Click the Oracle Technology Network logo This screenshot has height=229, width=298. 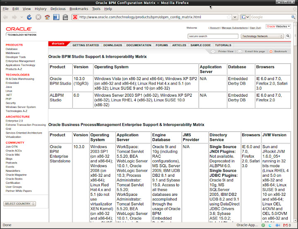(21, 32)
